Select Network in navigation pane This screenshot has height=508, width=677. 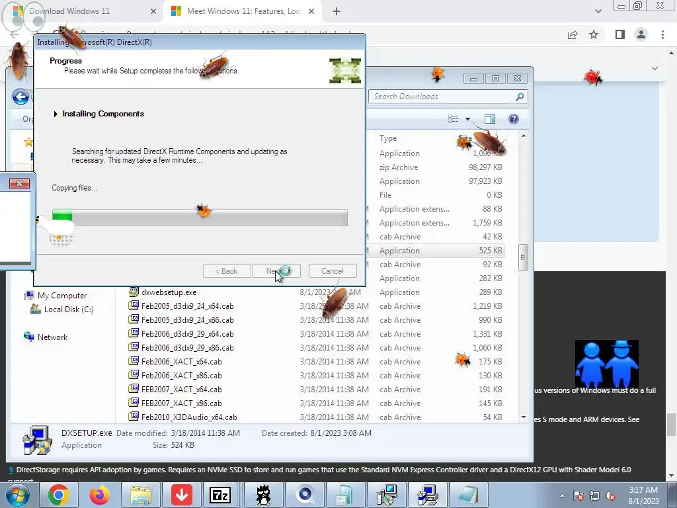tap(52, 337)
